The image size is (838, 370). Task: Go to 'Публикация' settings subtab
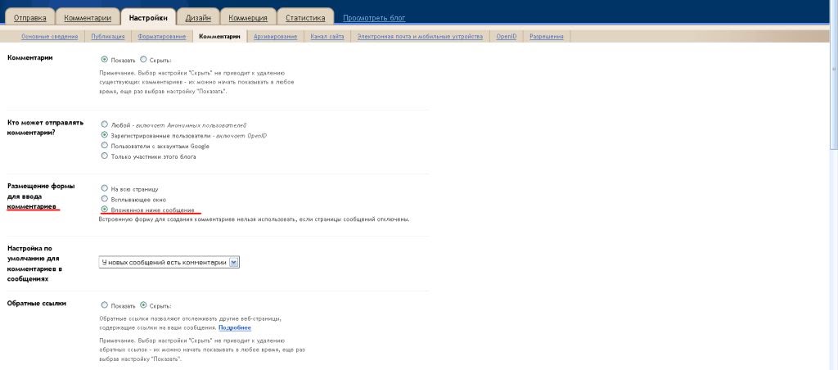click(108, 36)
